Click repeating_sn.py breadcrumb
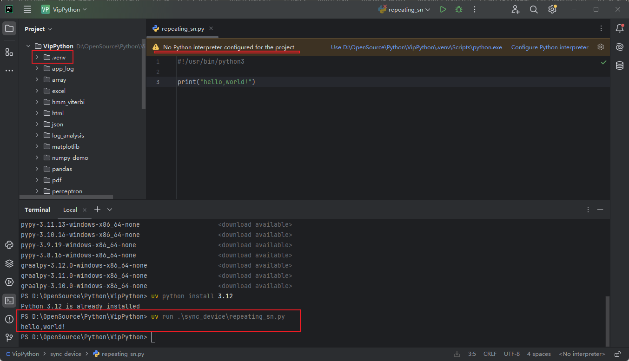The height and width of the screenshot is (361, 629). tap(119, 354)
